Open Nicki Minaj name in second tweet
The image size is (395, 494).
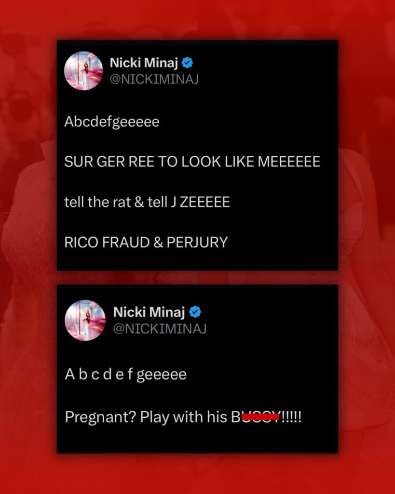coord(149,312)
